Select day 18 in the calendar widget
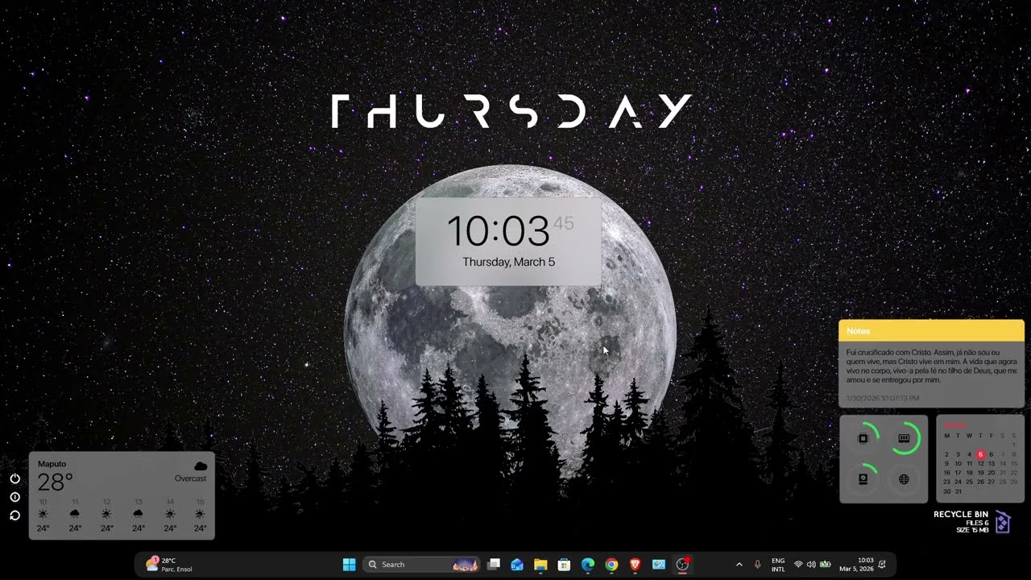 [x=969, y=473]
